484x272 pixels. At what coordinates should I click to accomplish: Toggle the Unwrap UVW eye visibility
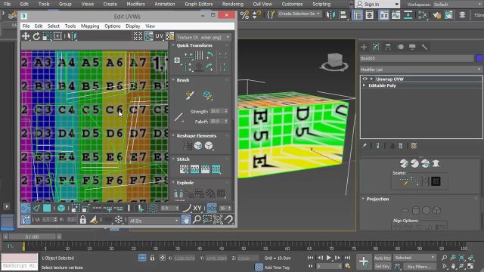365,79
